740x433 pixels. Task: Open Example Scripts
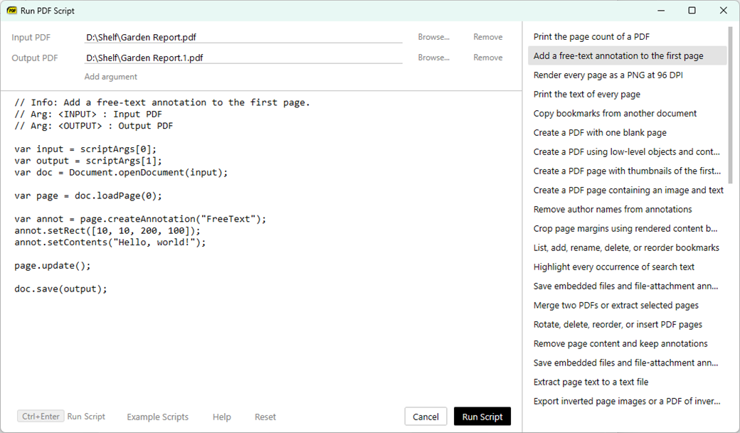(158, 417)
